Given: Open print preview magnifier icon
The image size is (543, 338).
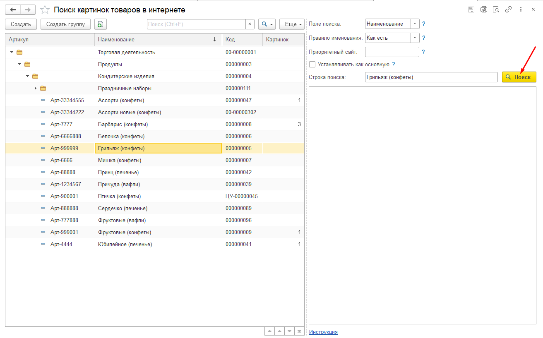Looking at the screenshot, I should pos(496,10).
